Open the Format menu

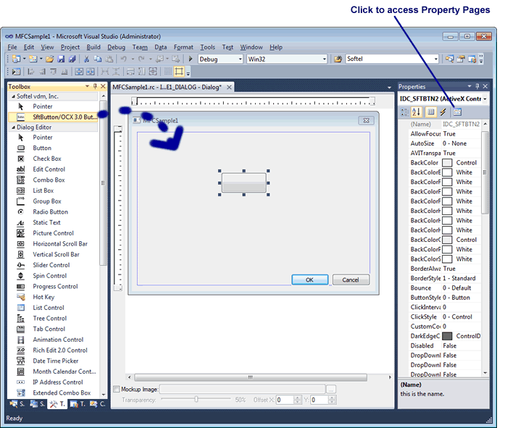(x=183, y=47)
